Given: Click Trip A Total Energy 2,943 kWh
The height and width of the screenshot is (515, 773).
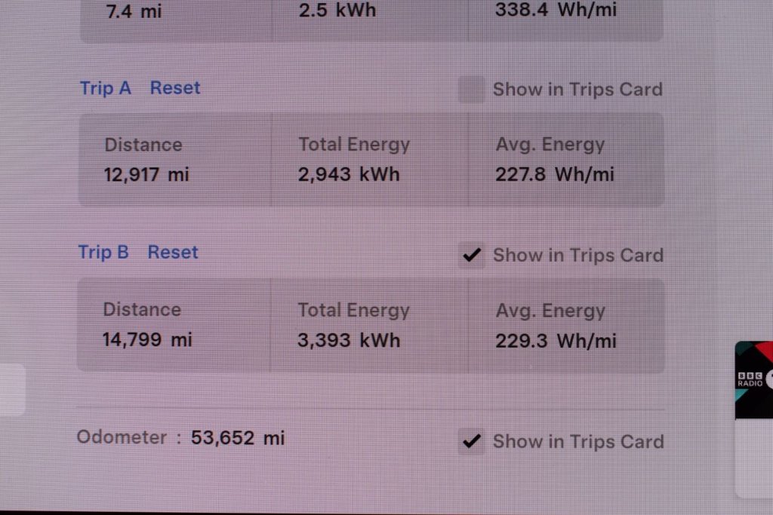Looking at the screenshot, I should [349, 174].
